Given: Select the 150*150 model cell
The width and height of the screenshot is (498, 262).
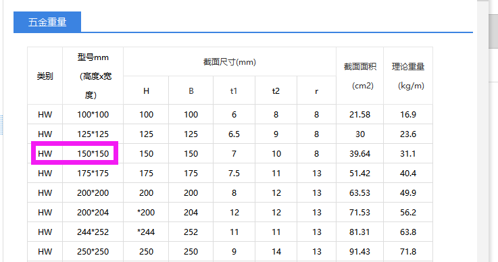Looking at the screenshot, I should coord(93,154).
